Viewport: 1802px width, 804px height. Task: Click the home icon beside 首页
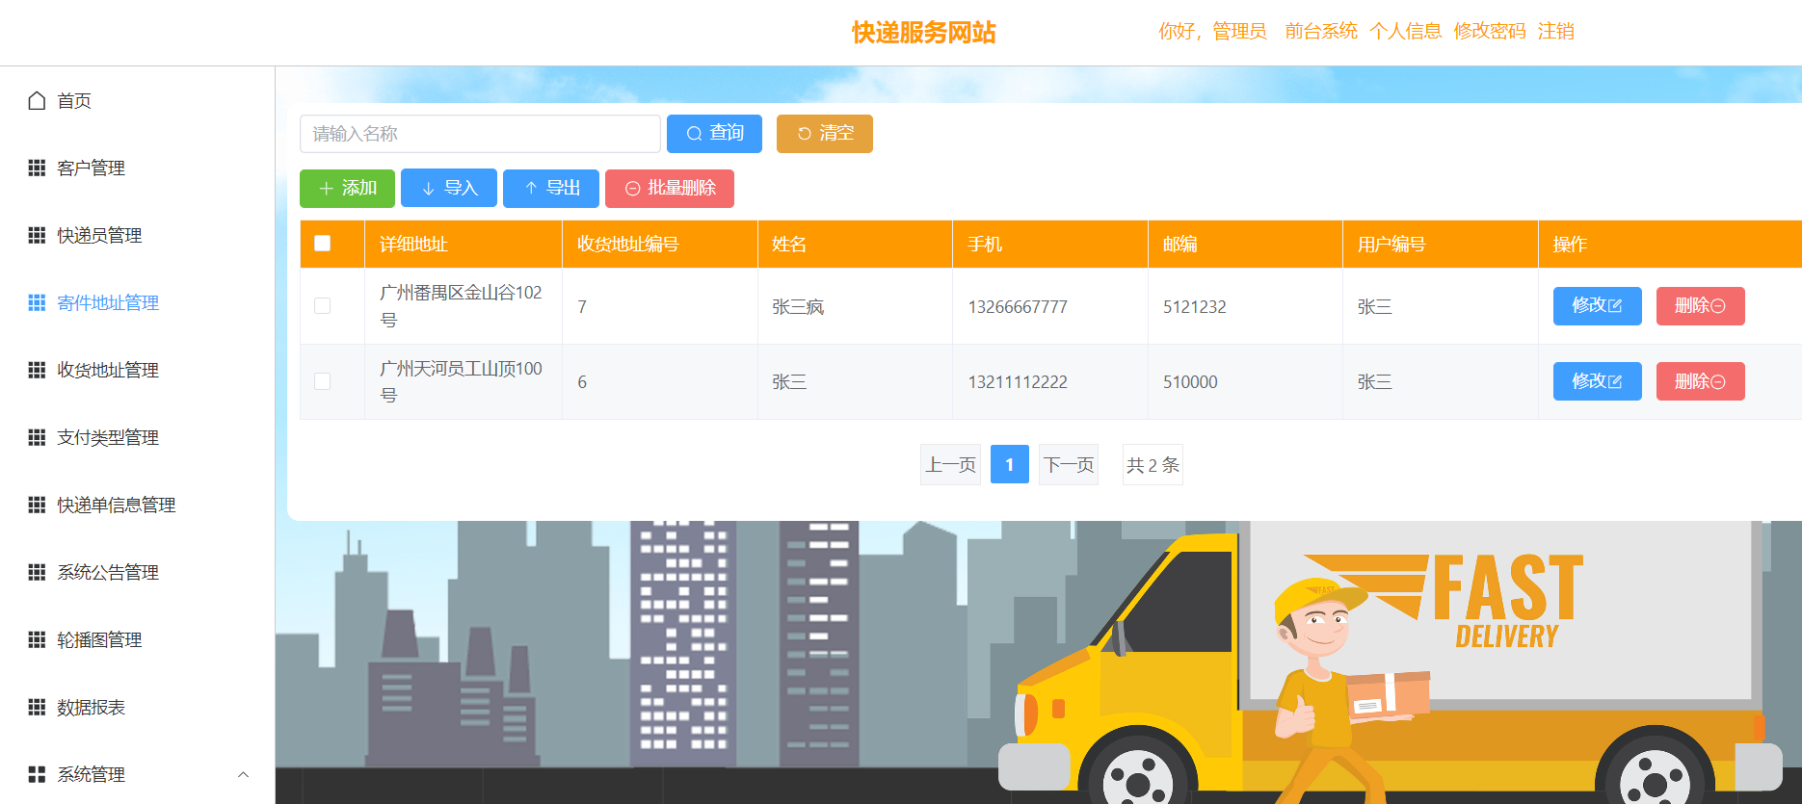37,100
